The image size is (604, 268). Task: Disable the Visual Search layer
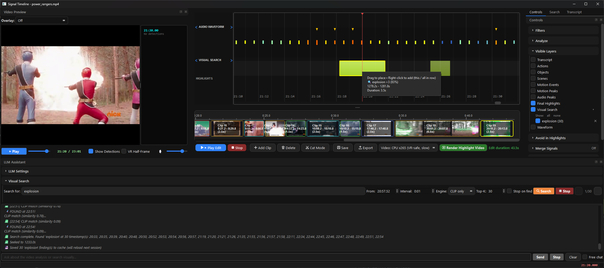(x=533, y=109)
